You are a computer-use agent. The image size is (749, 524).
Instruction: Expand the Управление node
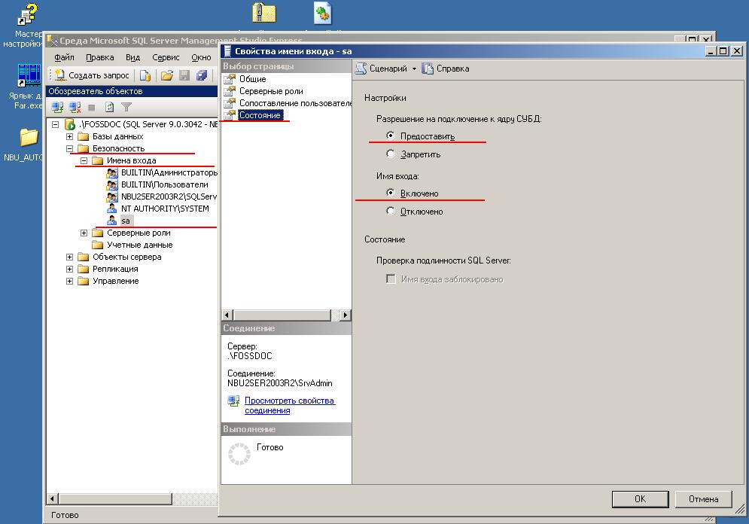pyautogui.click(x=70, y=281)
